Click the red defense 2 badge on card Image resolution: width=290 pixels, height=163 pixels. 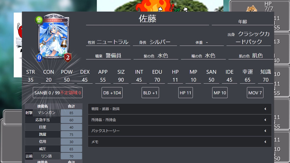pyautogui.click(x=68, y=57)
